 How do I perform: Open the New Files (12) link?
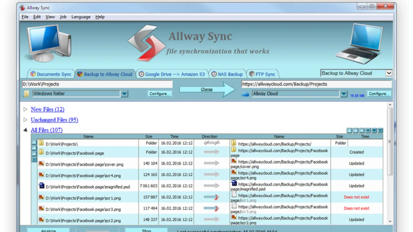[47, 110]
